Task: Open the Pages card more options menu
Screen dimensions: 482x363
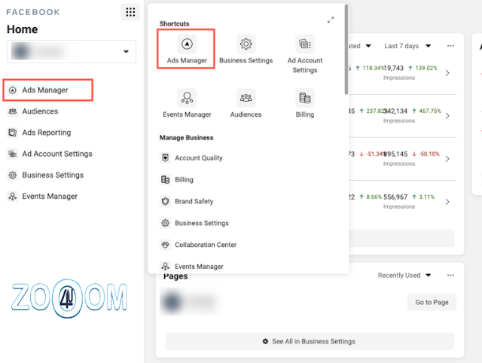Action: [x=450, y=275]
